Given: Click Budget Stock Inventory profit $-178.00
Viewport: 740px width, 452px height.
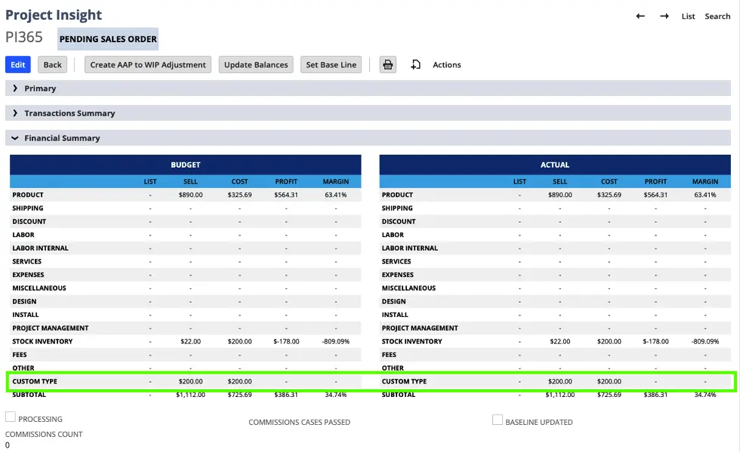Looking at the screenshot, I should point(286,342).
